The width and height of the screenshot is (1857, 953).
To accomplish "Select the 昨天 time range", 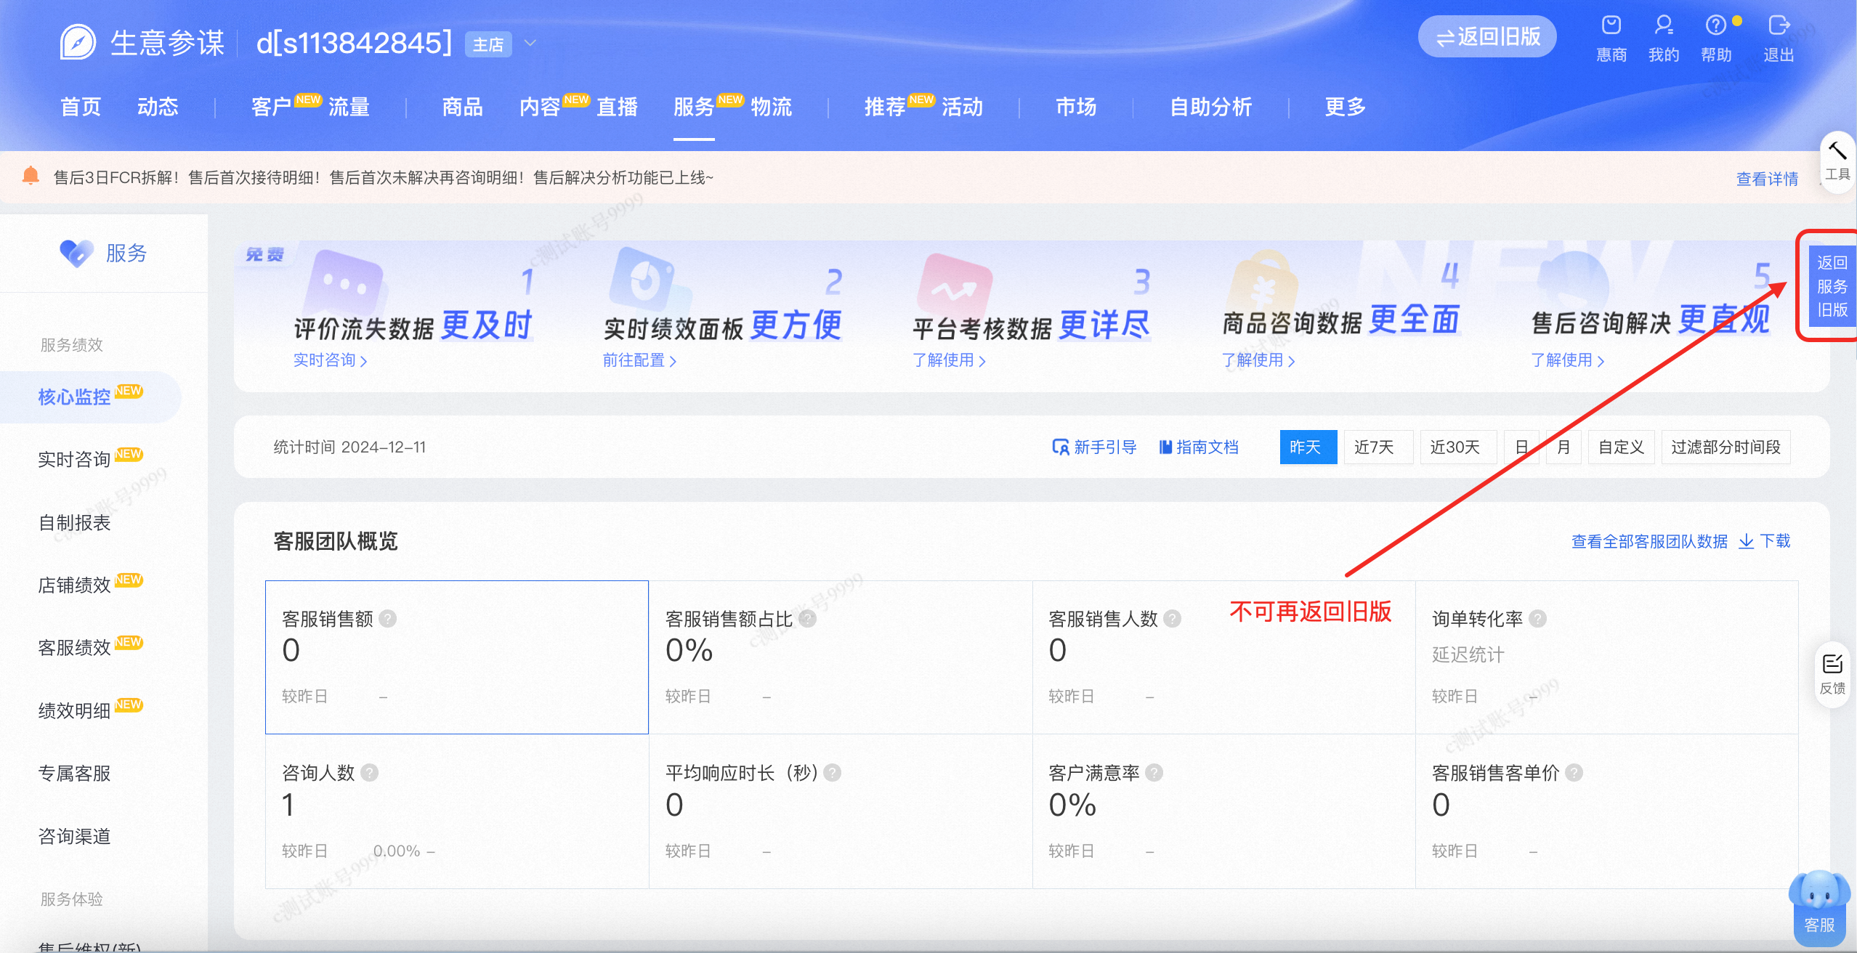I will [1308, 447].
